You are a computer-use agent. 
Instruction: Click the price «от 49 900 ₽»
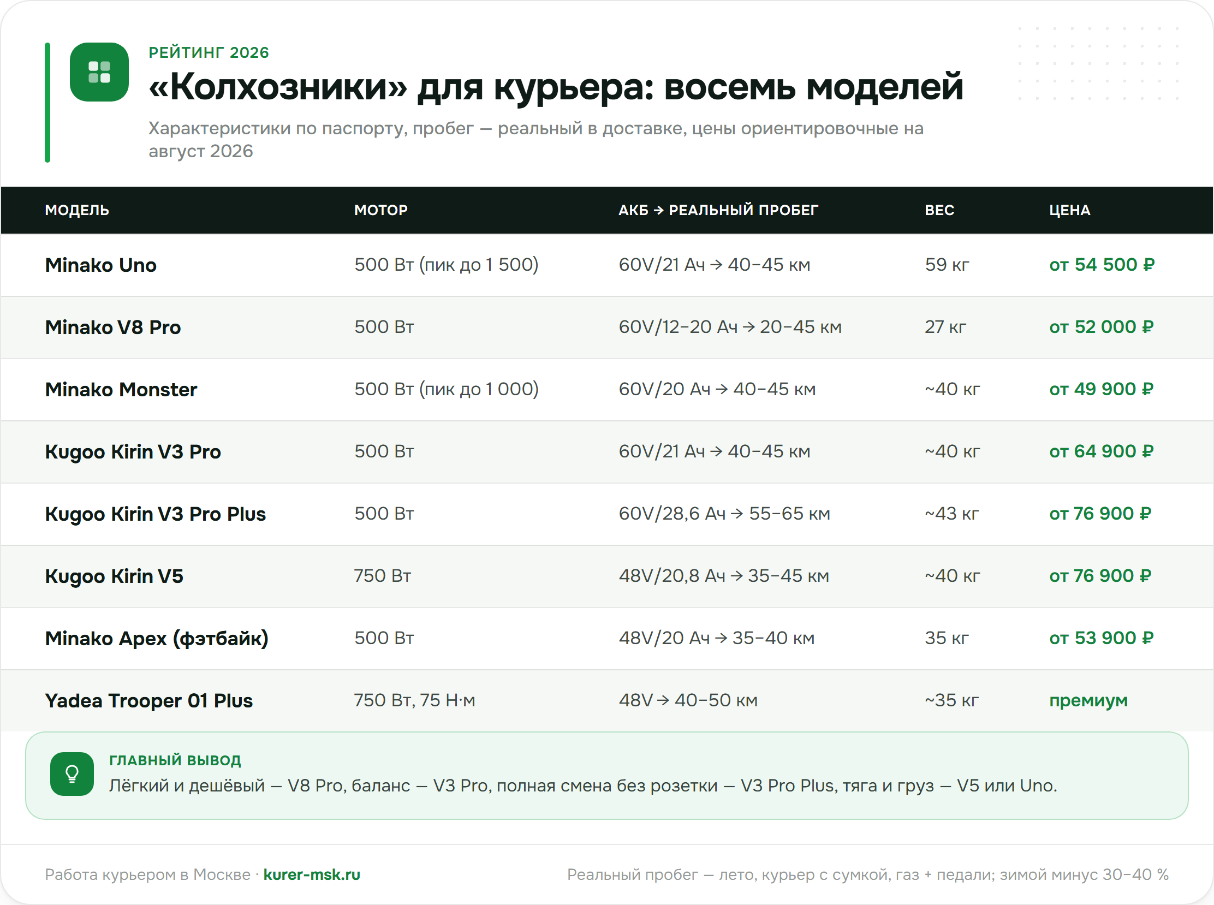(x=1101, y=390)
